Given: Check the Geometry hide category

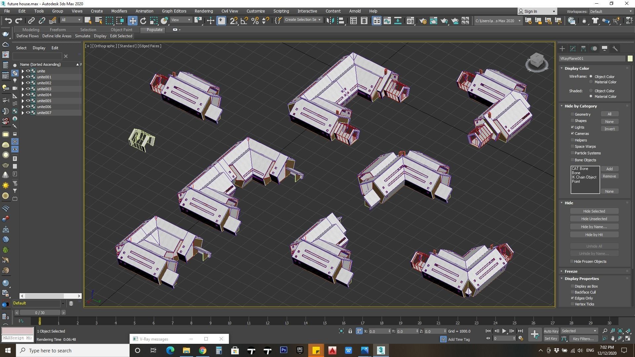Looking at the screenshot, I should click(x=572, y=114).
